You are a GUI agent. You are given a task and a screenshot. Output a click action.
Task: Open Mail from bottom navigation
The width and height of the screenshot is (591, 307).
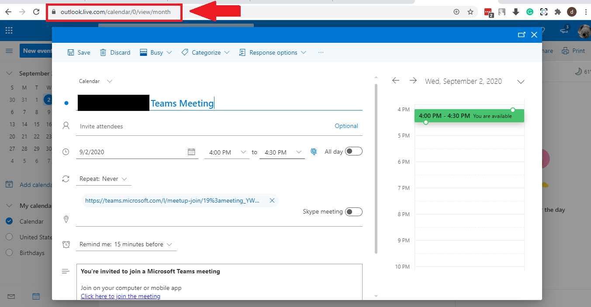click(11, 297)
